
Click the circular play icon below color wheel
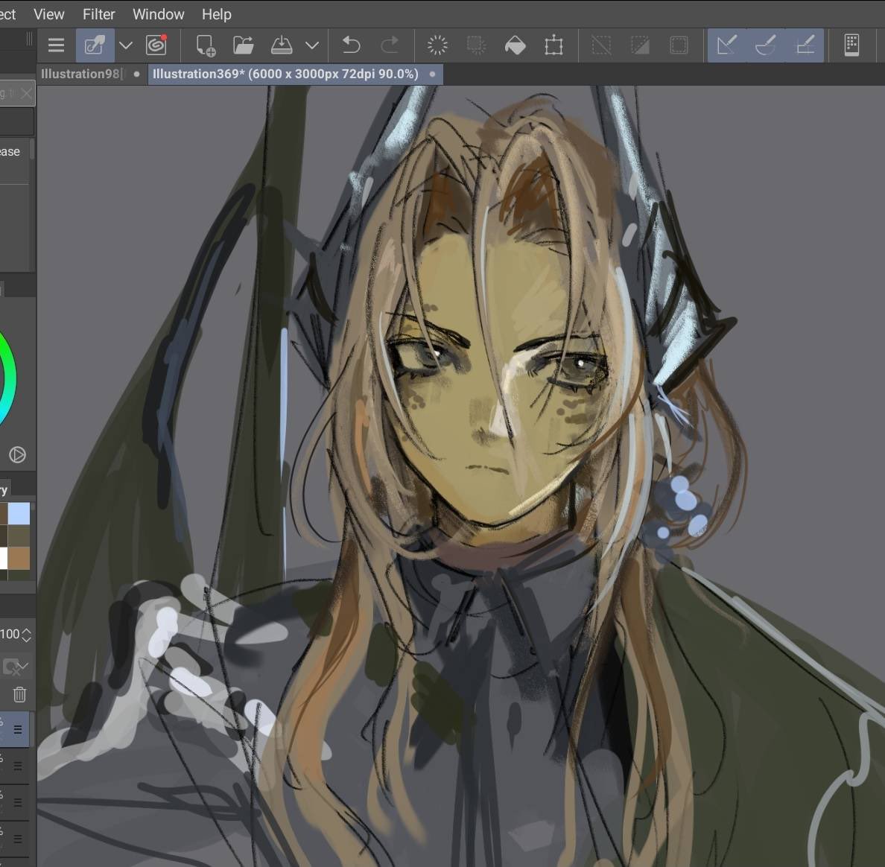(17, 455)
